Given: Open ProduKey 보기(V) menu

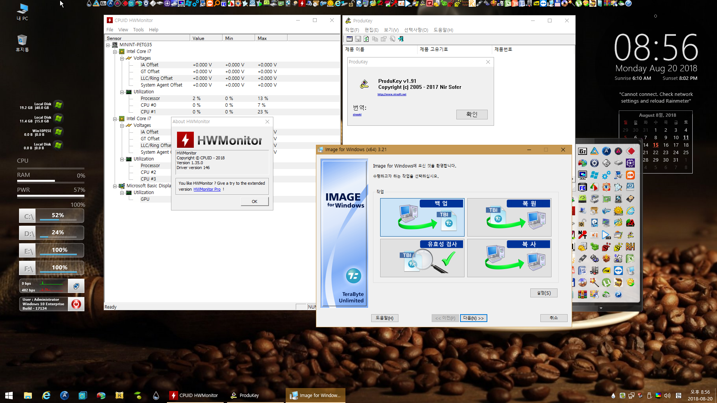Looking at the screenshot, I should pos(391,30).
